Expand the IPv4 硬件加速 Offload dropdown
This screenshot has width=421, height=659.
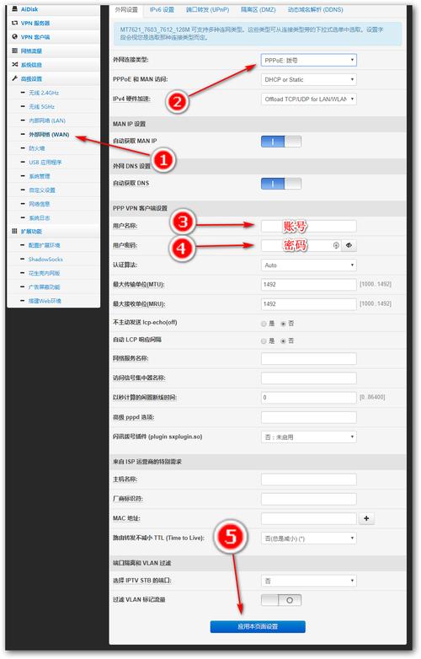(x=308, y=99)
